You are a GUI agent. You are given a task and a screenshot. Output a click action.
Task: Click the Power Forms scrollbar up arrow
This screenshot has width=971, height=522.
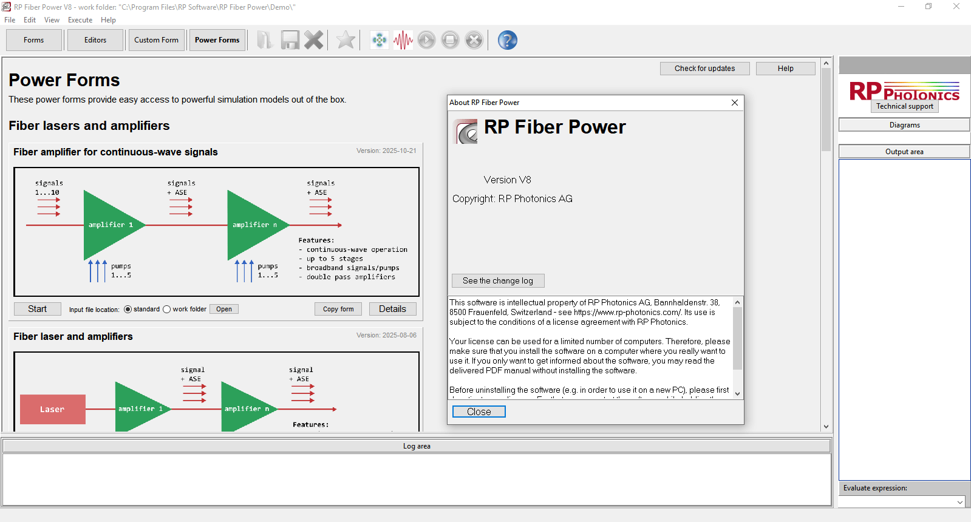tap(826, 63)
